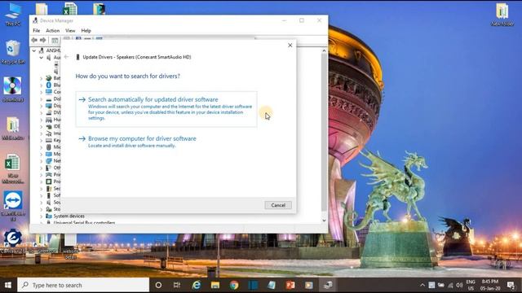The height and width of the screenshot is (293, 522).
Task: Expand the Batteries category chevron
Action: [41, 78]
